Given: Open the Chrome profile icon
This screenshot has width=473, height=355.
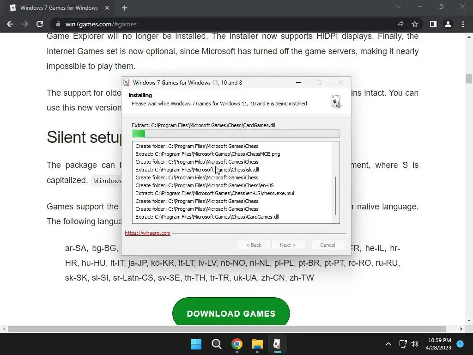Looking at the screenshot, I should pos(448,24).
